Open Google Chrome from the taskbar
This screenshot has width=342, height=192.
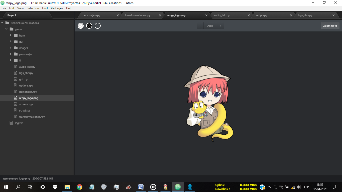click(80, 187)
